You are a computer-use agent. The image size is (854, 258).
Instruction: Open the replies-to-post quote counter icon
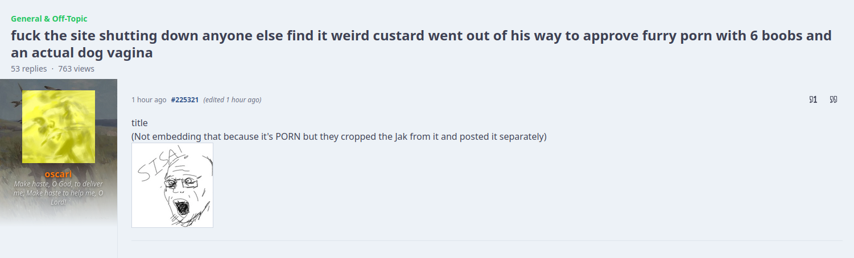tap(813, 100)
